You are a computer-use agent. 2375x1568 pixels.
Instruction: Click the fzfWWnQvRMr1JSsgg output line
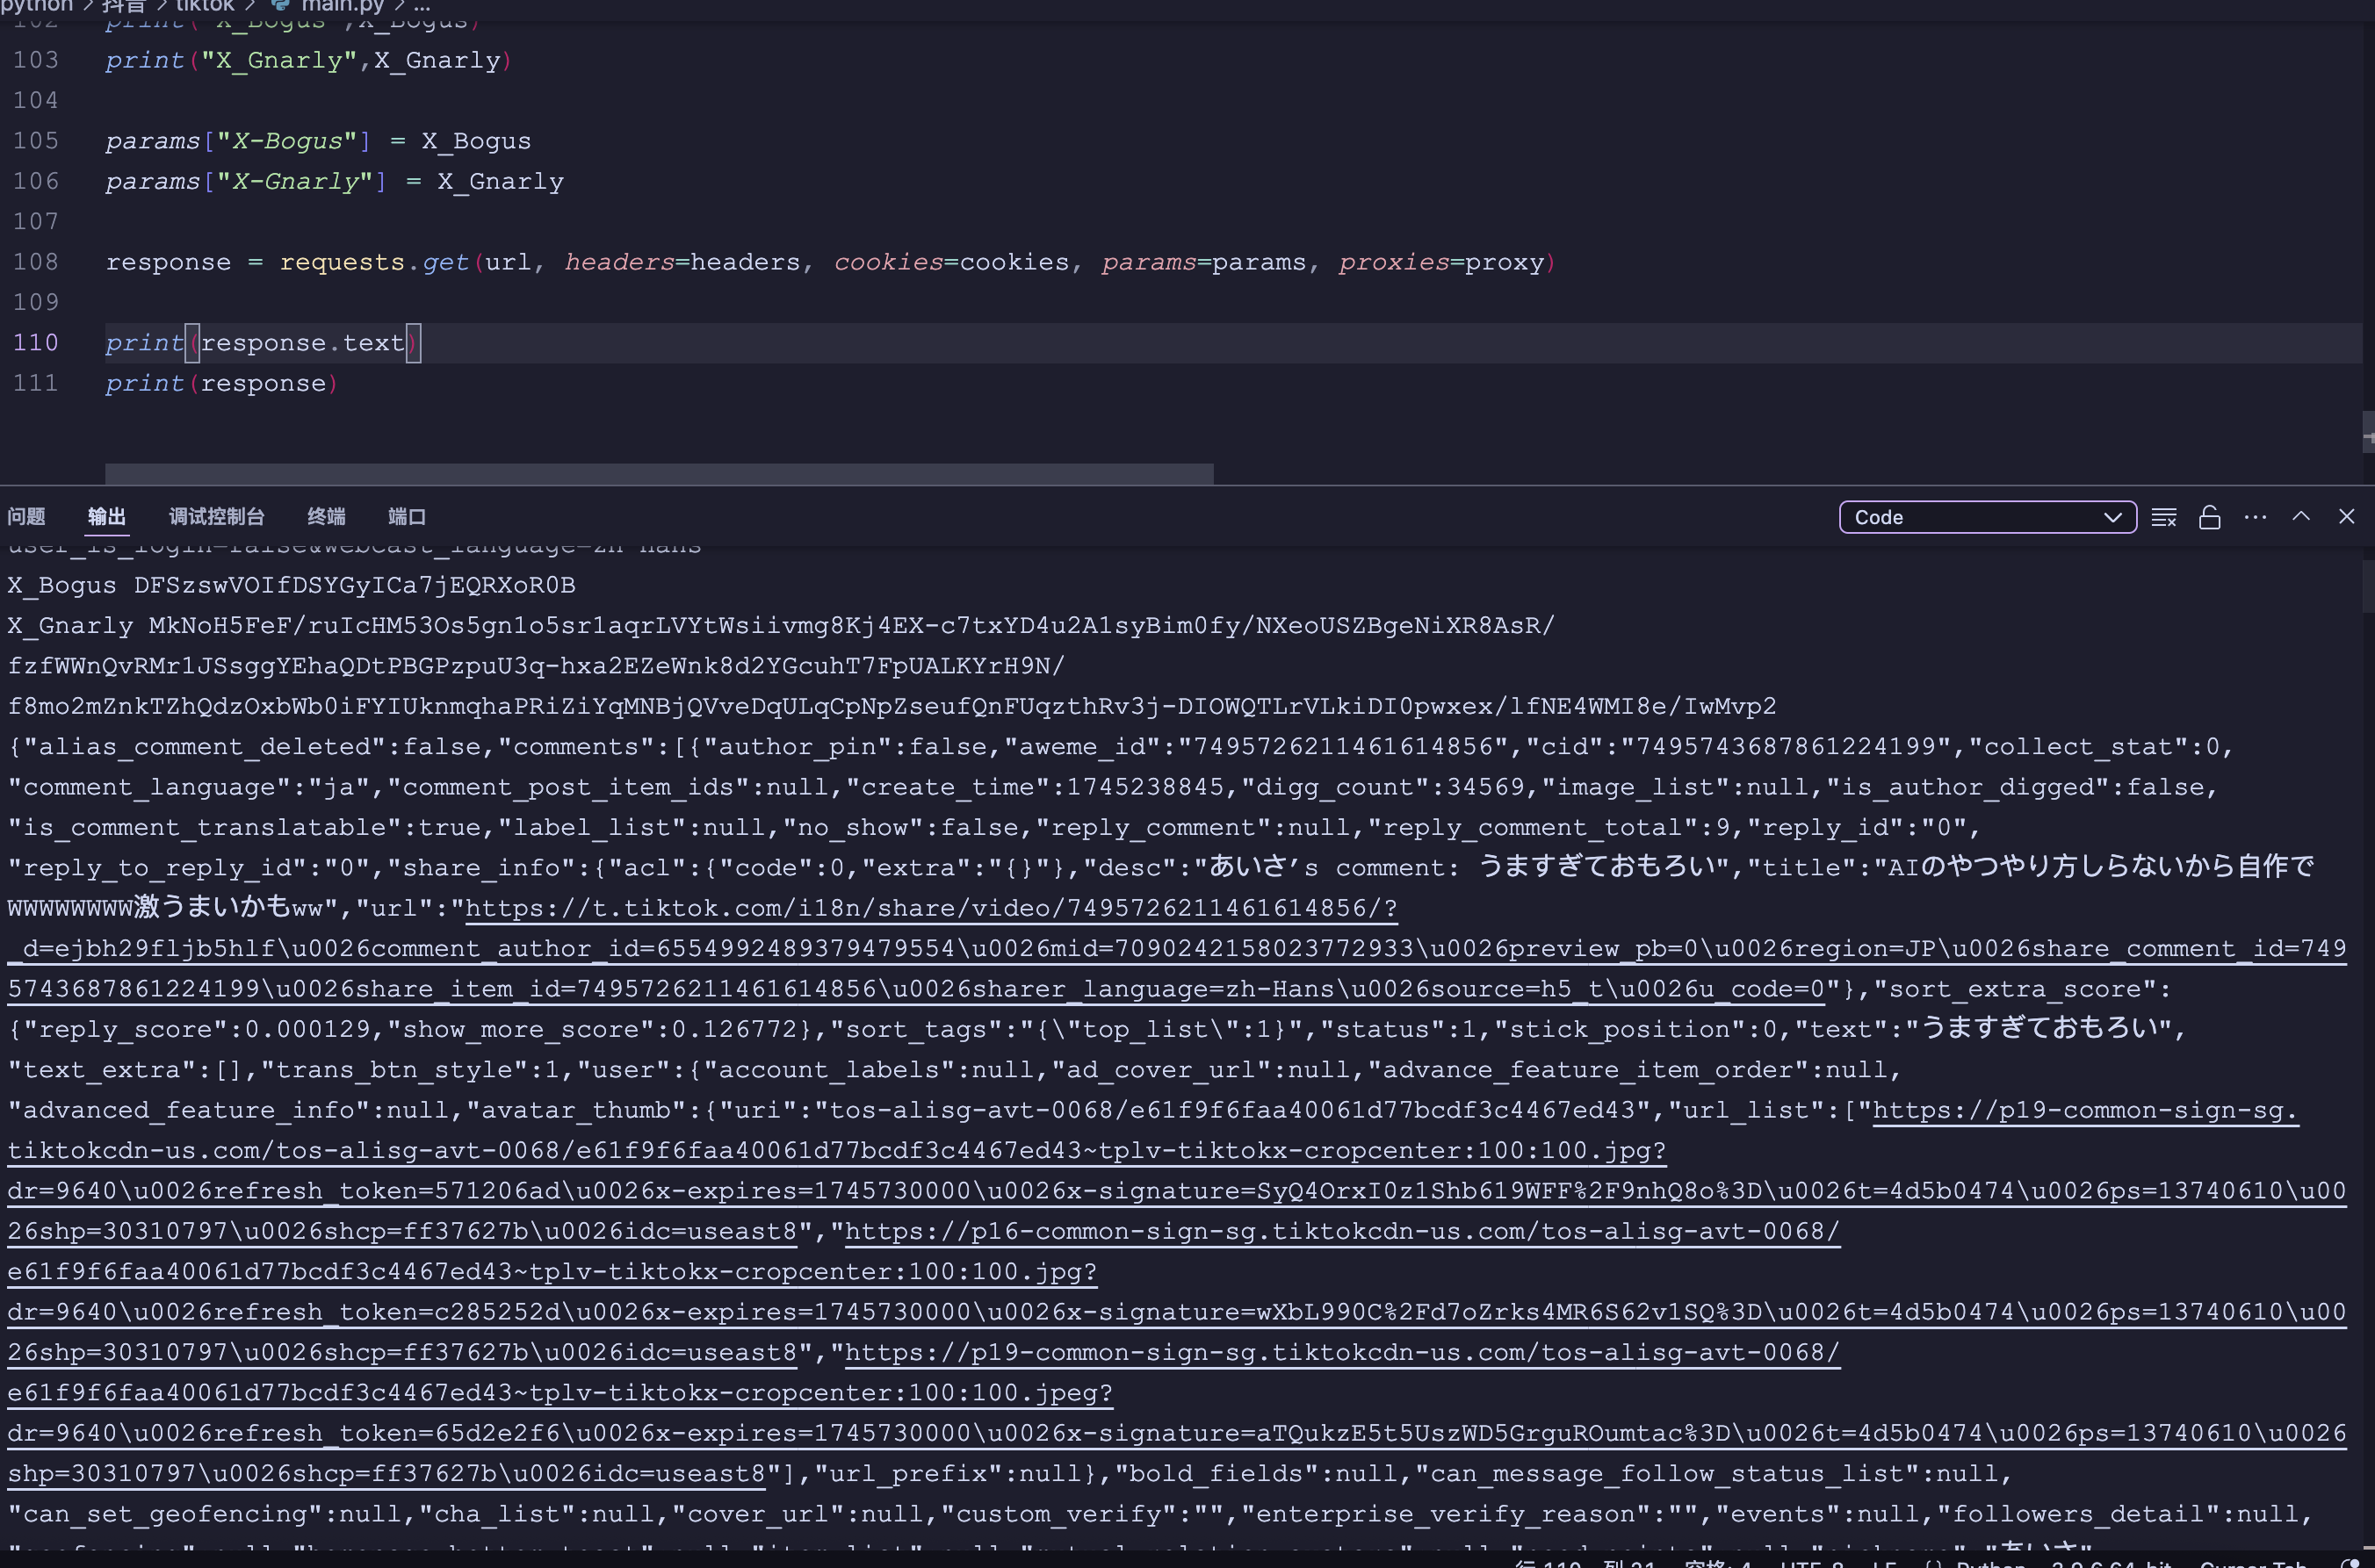pyautogui.click(x=537, y=666)
